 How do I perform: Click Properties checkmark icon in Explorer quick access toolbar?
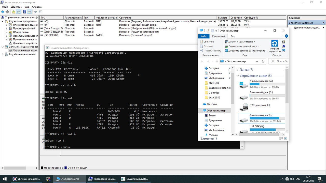tap(208, 30)
